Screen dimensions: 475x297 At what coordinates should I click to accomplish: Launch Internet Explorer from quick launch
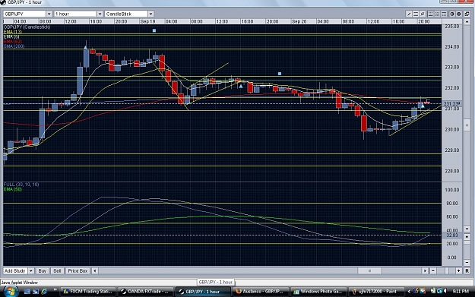[x=44, y=292]
